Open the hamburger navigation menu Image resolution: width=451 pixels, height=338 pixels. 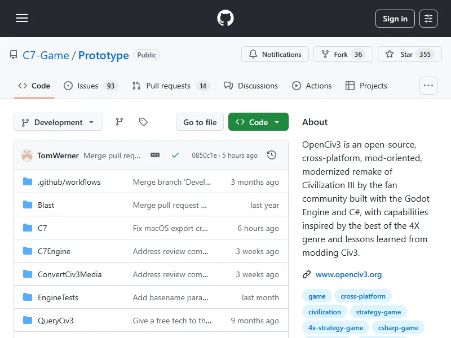(22, 19)
